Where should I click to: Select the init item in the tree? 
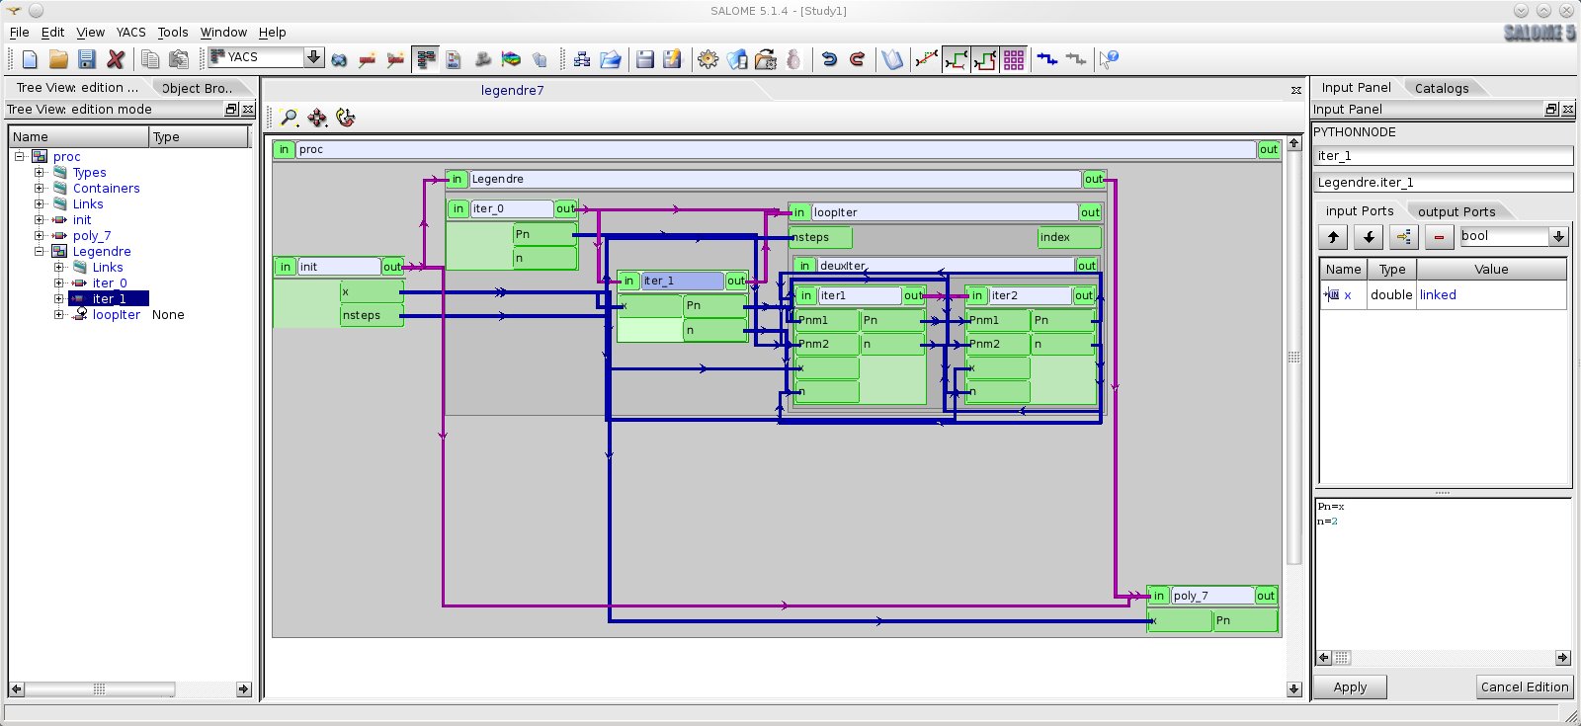point(82,219)
